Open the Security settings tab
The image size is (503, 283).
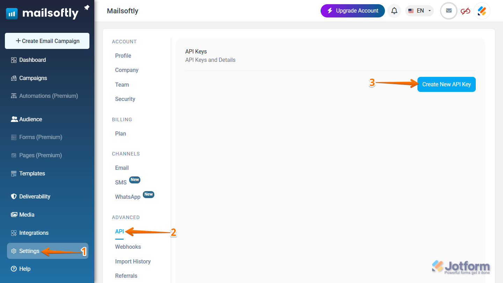coord(125,99)
